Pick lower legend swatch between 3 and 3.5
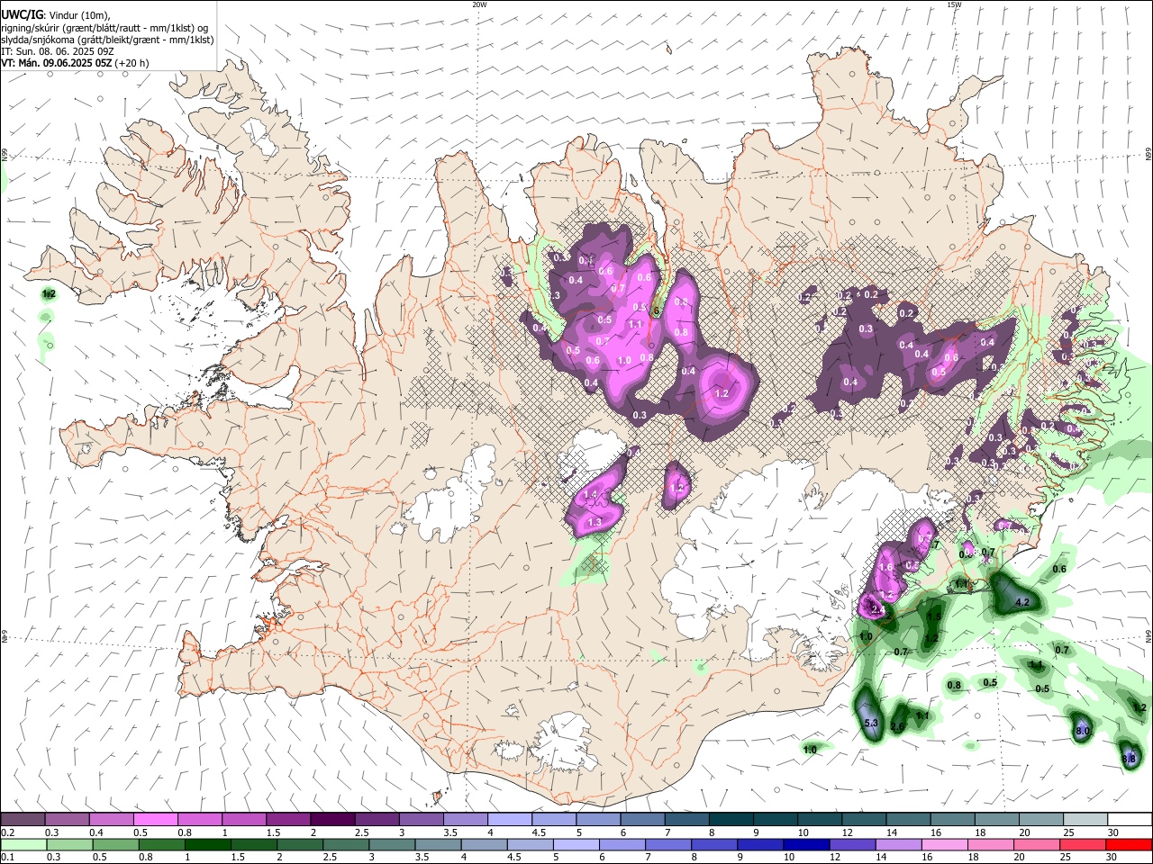Screen dimensions: 1153x864 [391, 844]
